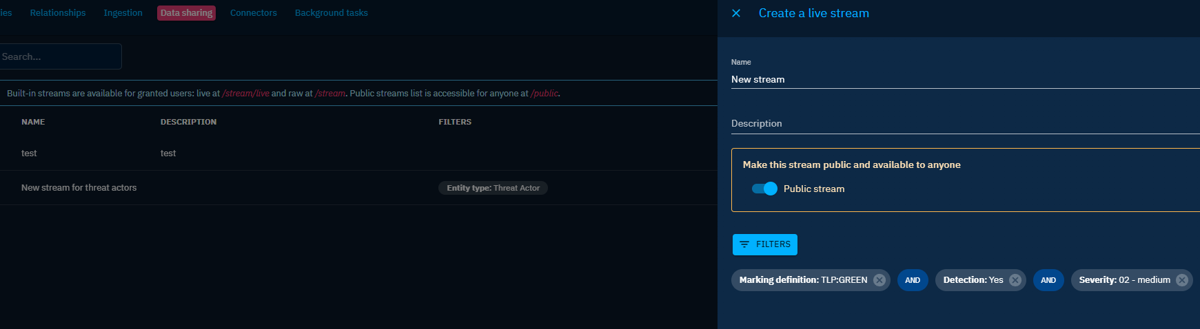Sort by the NAME column header
The image size is (1200, 329).
click(33, 122)
